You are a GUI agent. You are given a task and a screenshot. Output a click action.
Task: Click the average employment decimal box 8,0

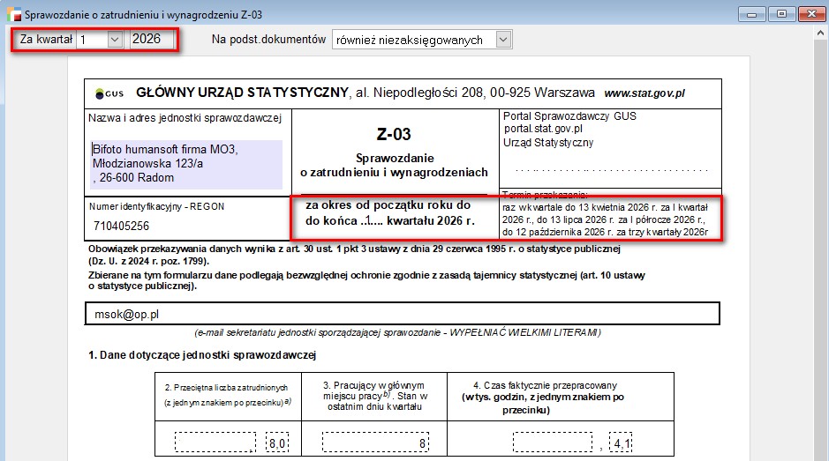coord(277,442)
